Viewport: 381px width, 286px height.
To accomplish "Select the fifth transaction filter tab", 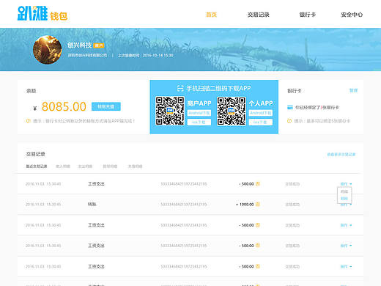I will point(135,166).
